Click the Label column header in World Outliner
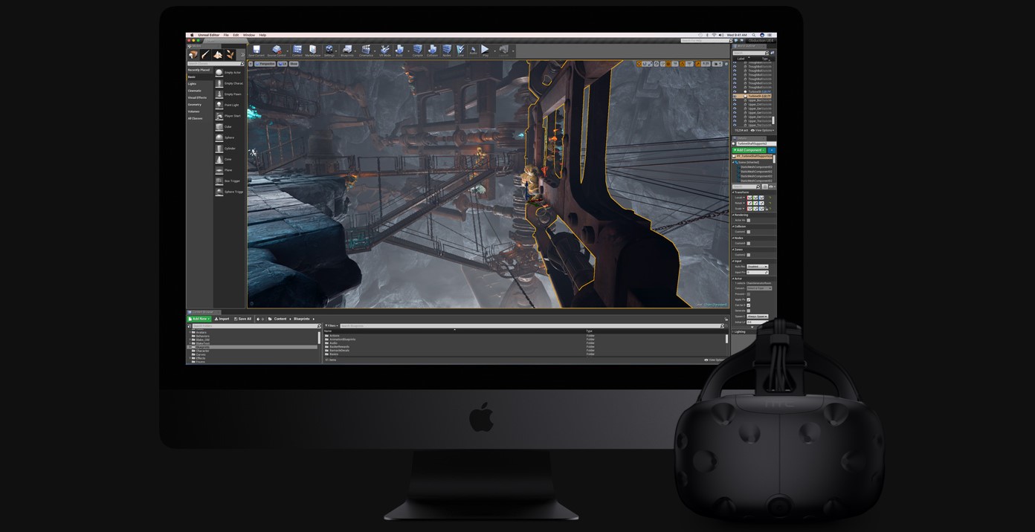The image size is (1035, 532). (741, 59)
